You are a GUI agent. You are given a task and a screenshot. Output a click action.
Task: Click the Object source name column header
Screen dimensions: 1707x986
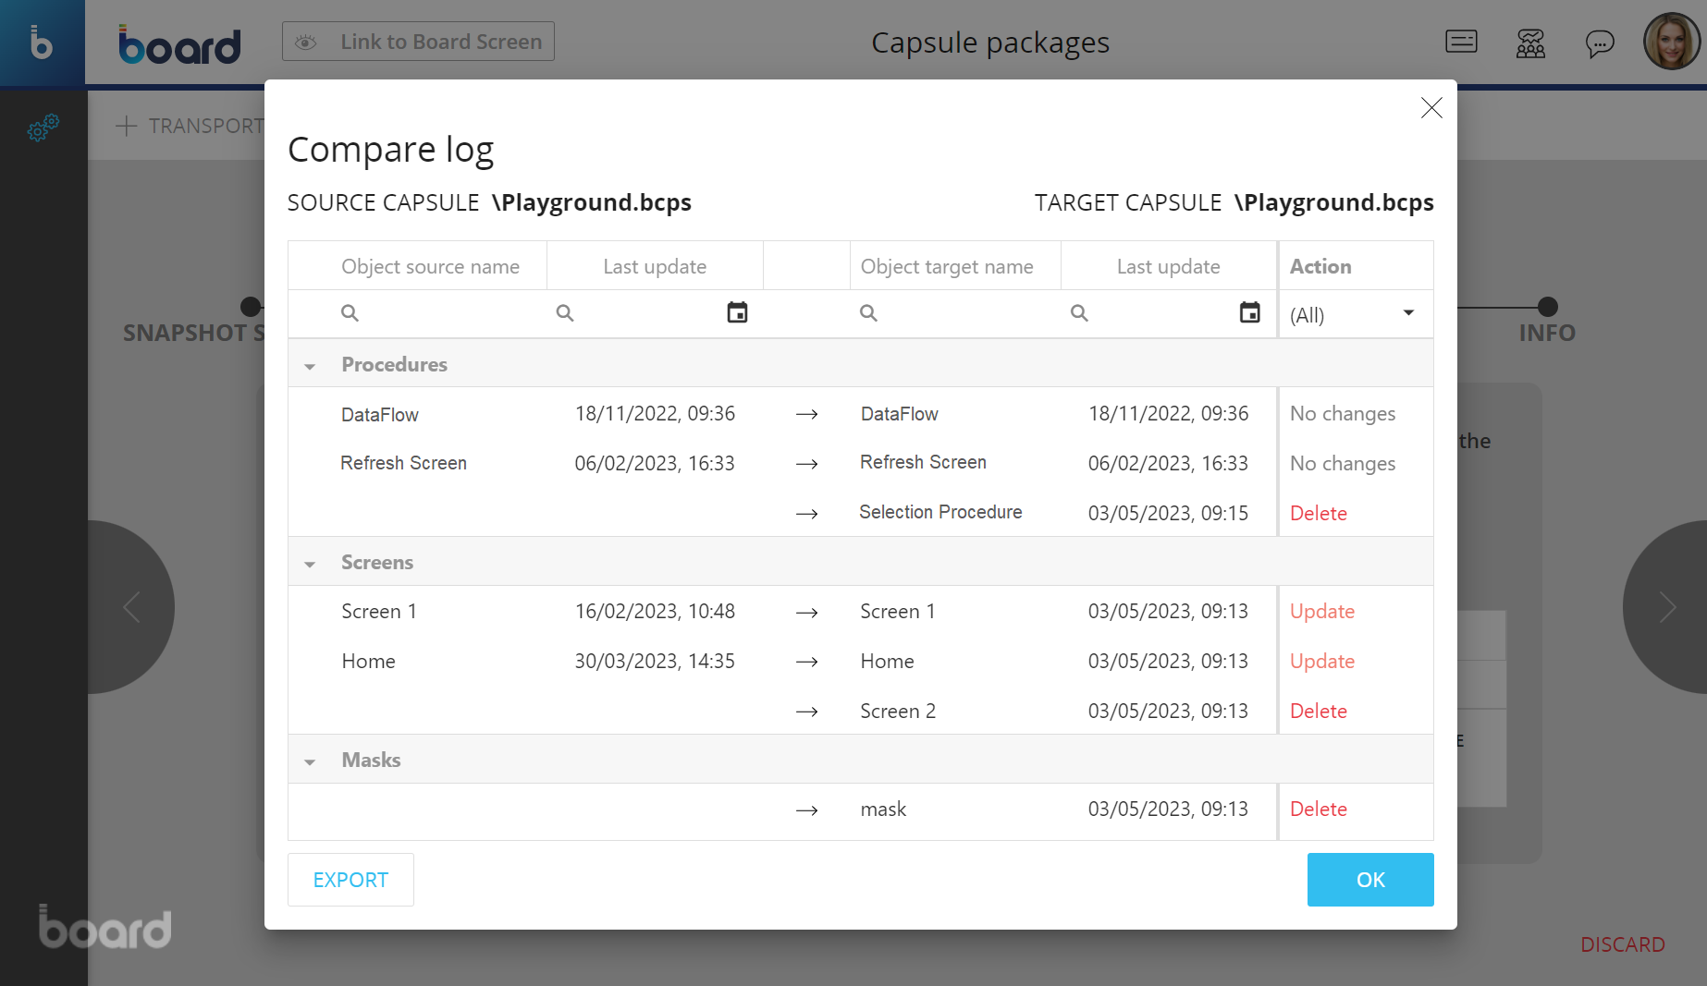coord(430,266)
